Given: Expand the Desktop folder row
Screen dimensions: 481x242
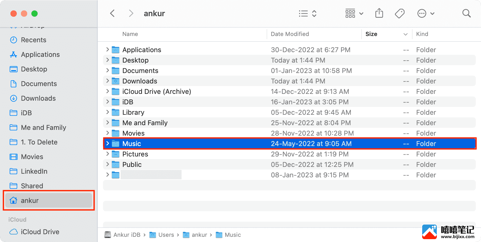Looking at the screenshot, I should pyautogui.click(x=107, y=60).
